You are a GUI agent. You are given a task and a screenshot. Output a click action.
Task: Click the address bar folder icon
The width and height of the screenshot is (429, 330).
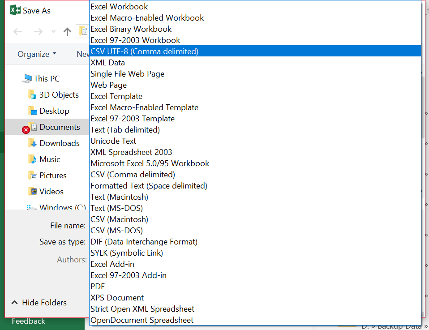pyautogui.click(x=83, y=31)
